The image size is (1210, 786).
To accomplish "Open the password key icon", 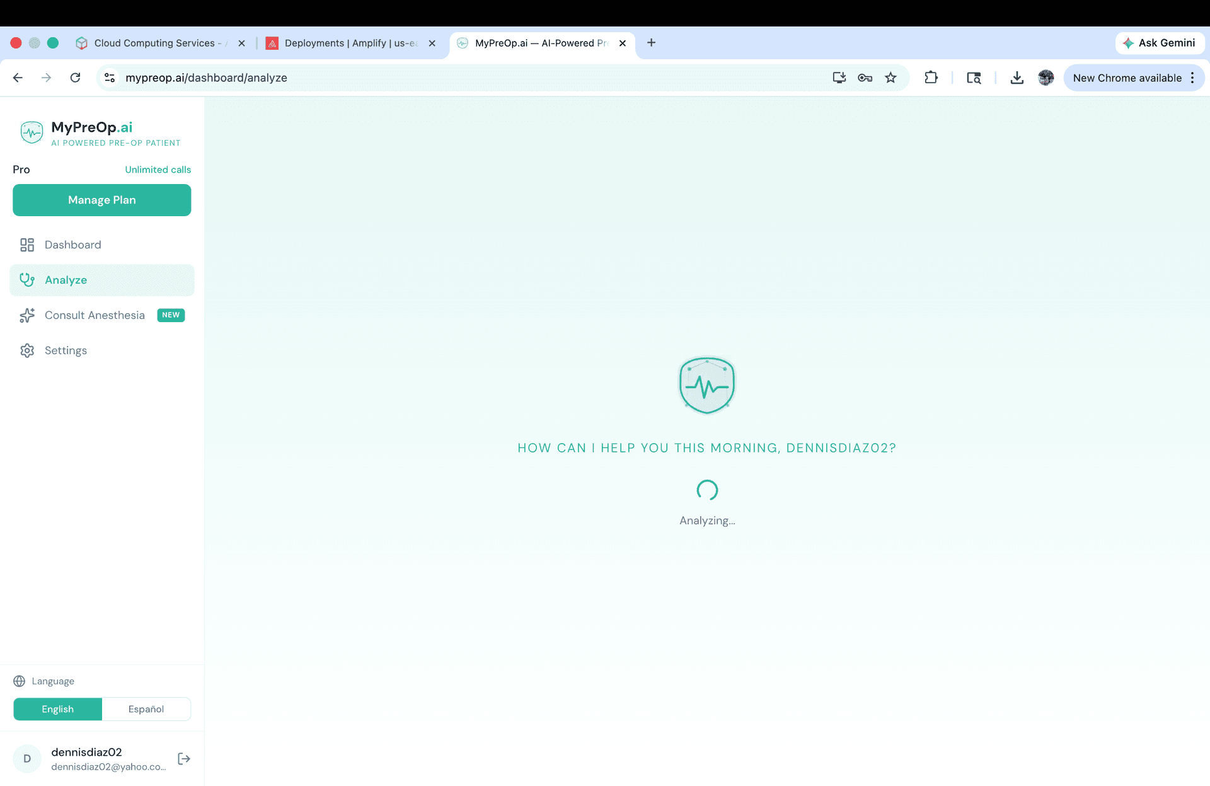I will tap(865, 78).
